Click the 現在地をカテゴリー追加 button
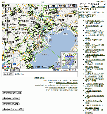Viewport: 107px width, 114px height. 12,93
